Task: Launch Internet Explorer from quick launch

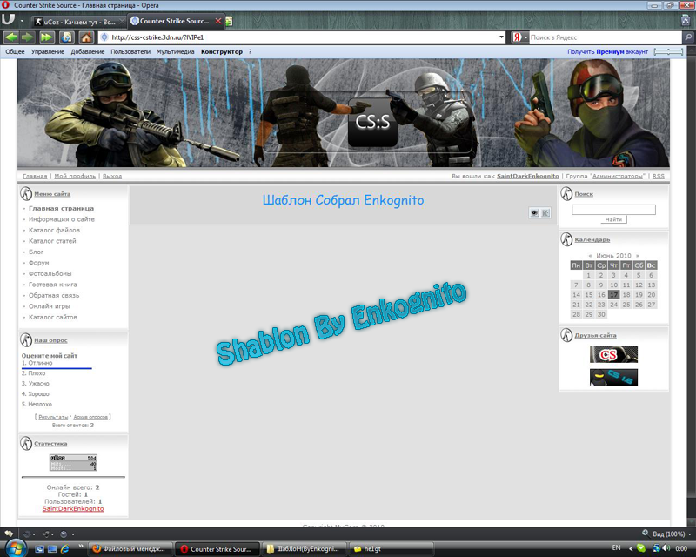Action: [64, 549]
